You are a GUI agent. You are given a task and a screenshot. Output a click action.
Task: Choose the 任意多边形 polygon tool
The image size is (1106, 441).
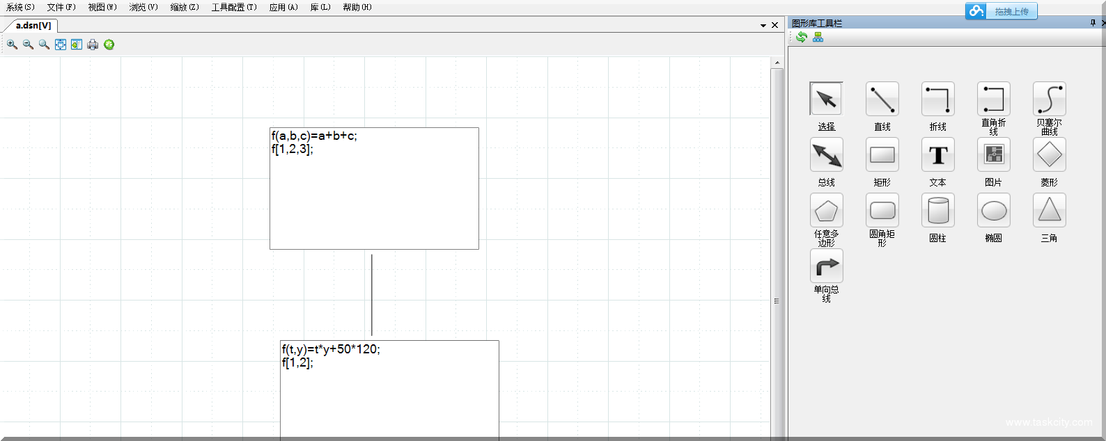(826, 211)
